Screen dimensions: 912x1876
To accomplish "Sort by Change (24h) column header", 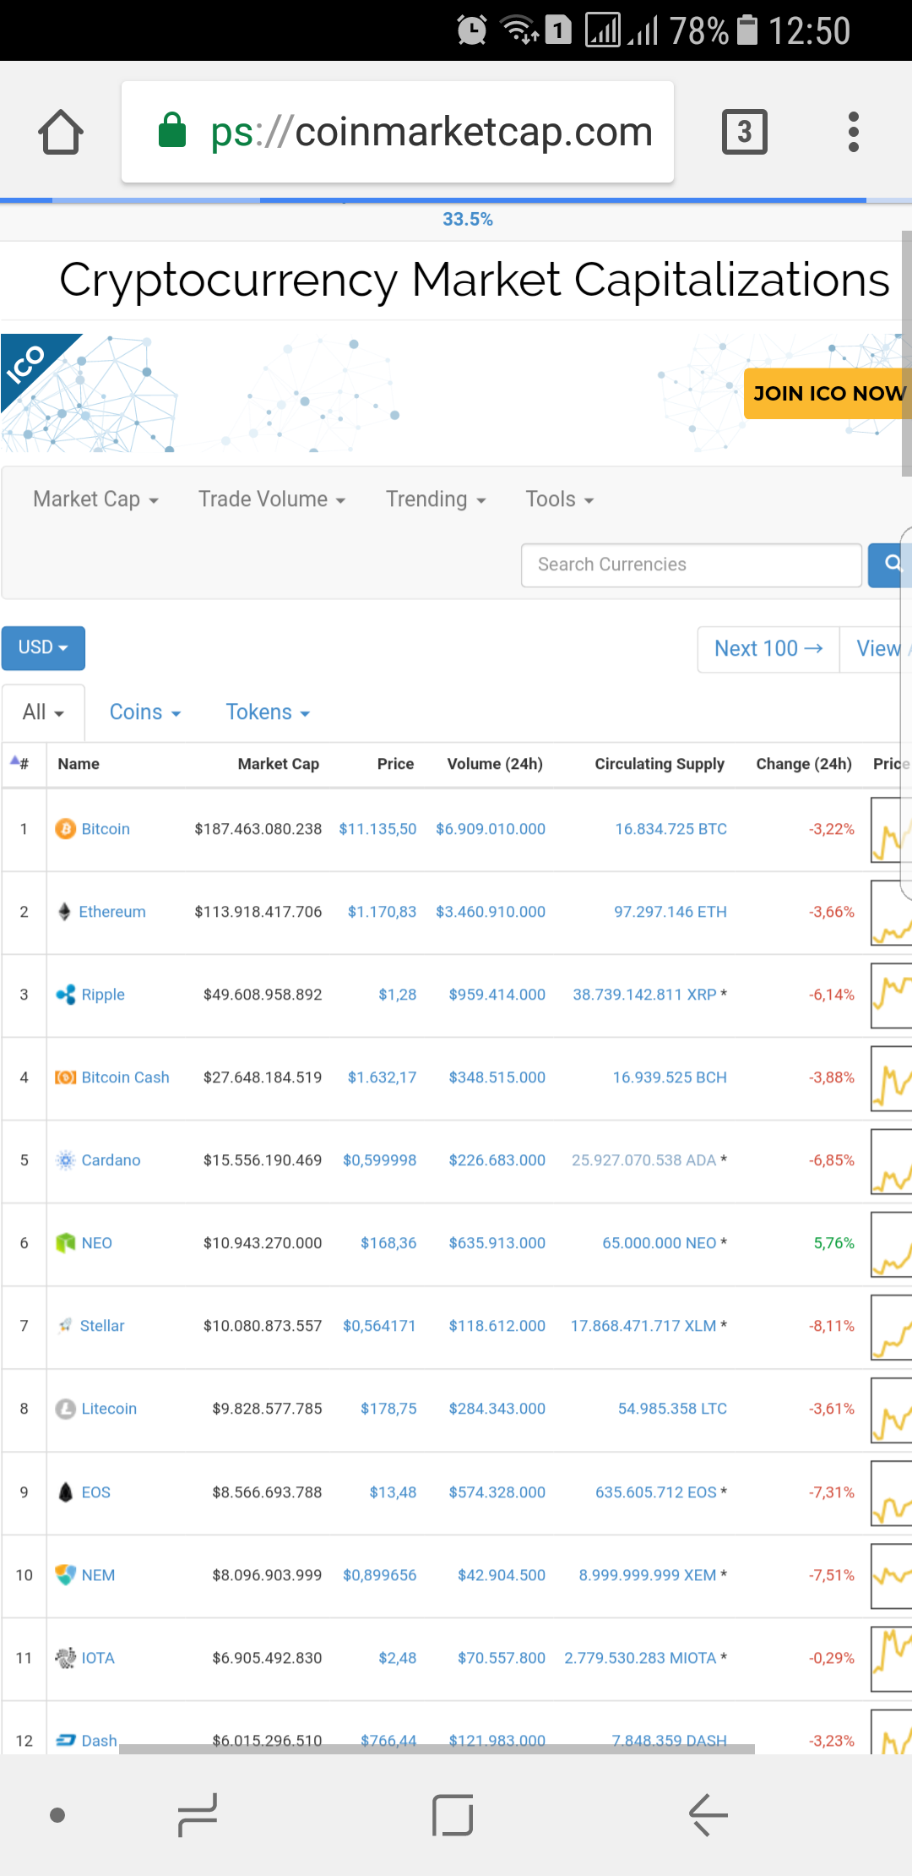I will pos(804,764).
